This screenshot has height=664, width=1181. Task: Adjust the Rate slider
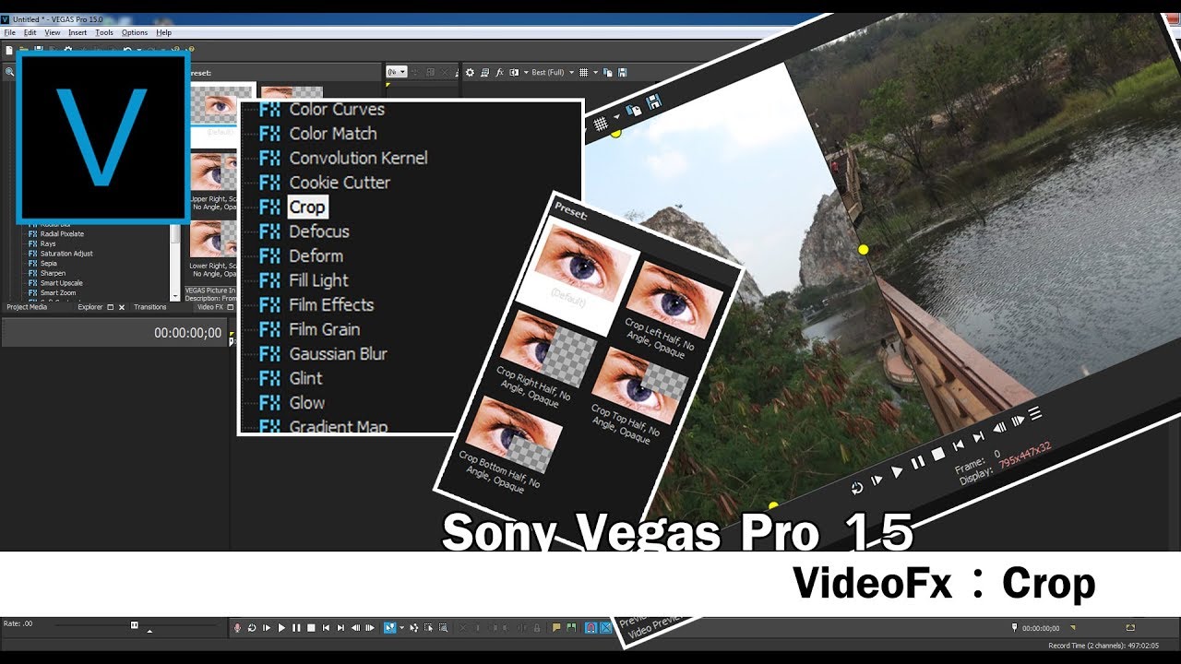point(135,625)
